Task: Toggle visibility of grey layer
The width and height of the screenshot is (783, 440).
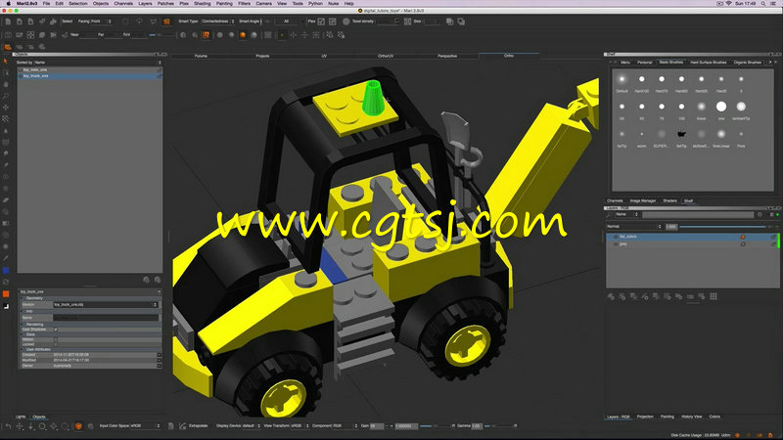Action: (616, 244)
